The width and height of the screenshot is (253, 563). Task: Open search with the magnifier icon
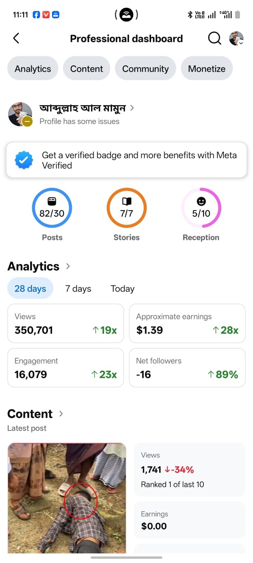pyautogui.click(x=214, y=38)
